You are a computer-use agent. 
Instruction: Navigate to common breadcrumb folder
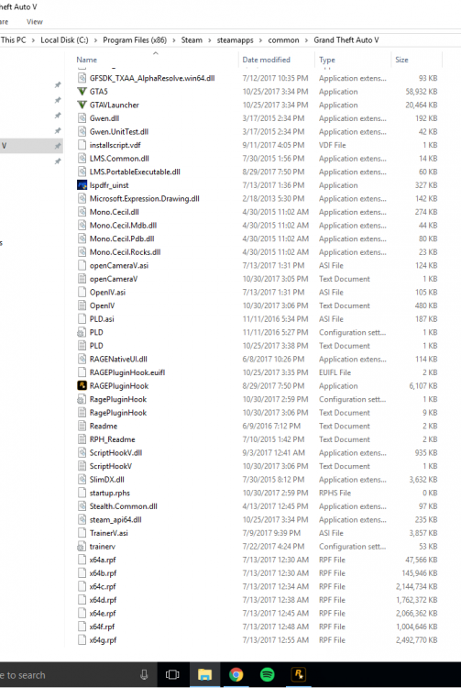coord(283,40)
